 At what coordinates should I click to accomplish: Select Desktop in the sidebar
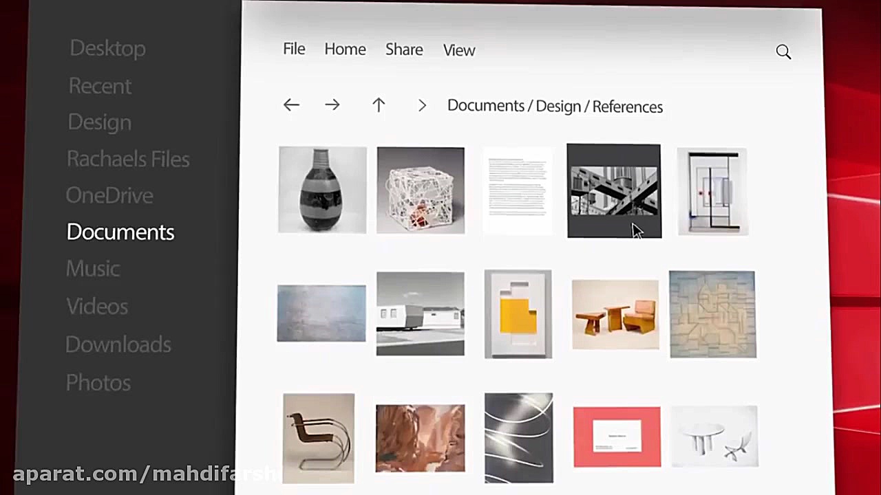click(107, 48)
